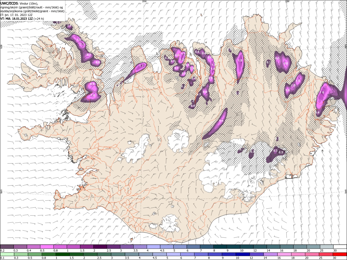
Task: Choose the 2.5 grey-green swatch, lower legend
Action: (104, 254)
